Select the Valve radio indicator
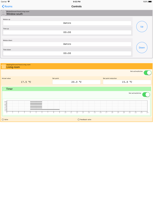The image size is (153, 205). pyautogui.click(x=3, y=120)
